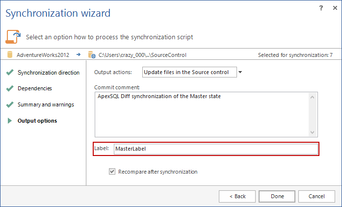
Task: Click the Cancel button
Action: coord(316,196)
